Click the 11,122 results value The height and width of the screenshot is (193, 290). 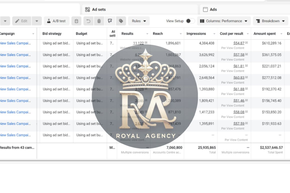click(138, 43)
